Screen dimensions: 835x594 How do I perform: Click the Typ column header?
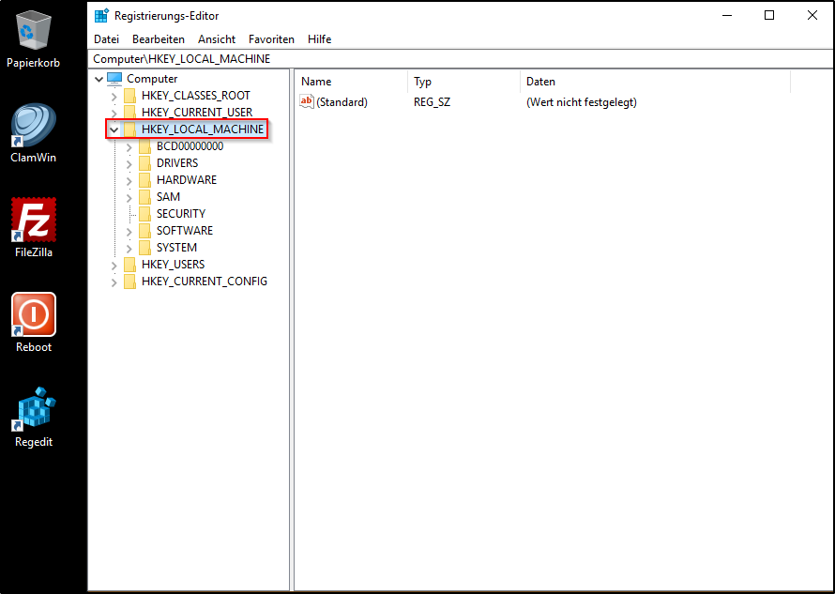(463, 82)
